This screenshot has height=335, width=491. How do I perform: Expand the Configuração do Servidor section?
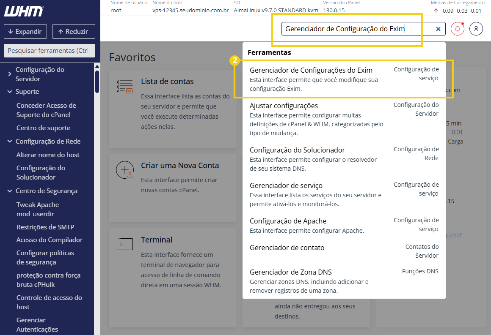click(x=40, y=74)
